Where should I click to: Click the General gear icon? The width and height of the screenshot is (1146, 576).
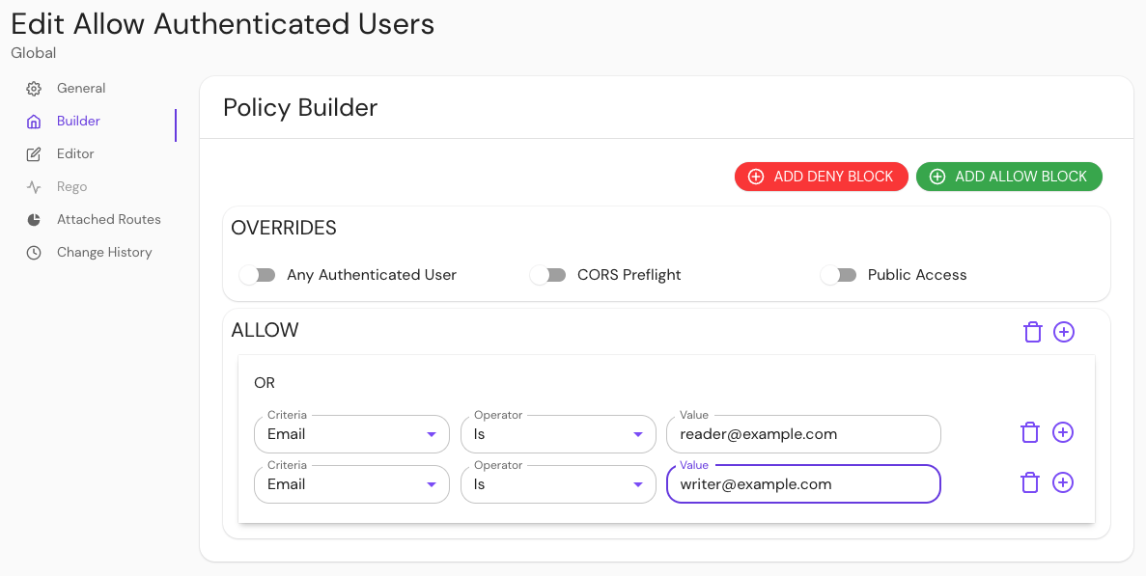point(34,89)
